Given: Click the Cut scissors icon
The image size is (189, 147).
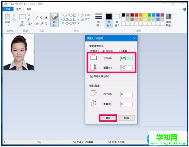Looking at the screenshot, I should click(14, 15).
